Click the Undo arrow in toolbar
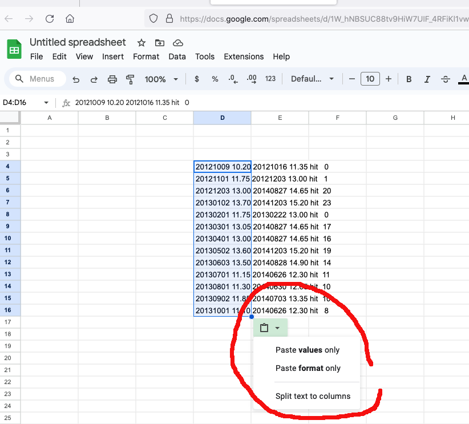This screenshot has height=424, width=469. (76, 79)
